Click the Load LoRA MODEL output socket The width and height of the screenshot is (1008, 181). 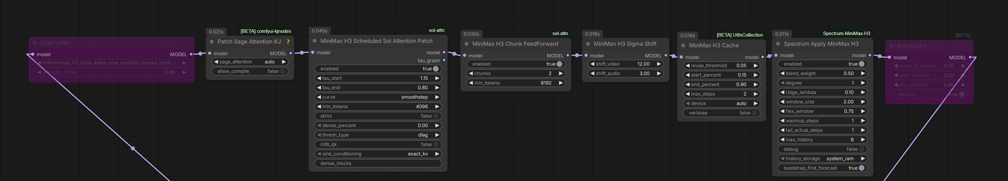[x=191, y=54]
